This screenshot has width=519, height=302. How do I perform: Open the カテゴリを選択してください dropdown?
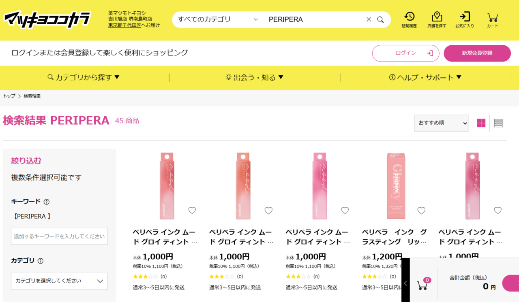point(59,281)
